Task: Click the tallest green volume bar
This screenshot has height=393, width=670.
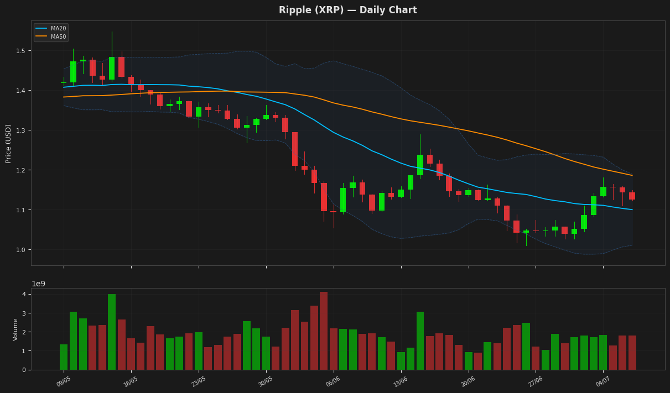Action: click(112, 332)
